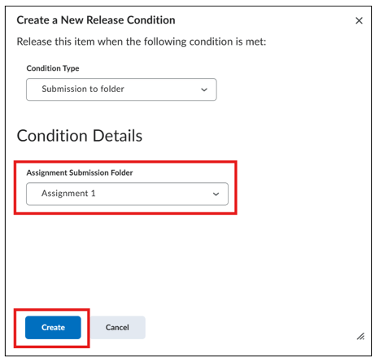Expand the Assignment Submission Folder dropdown

click(127, 194)
